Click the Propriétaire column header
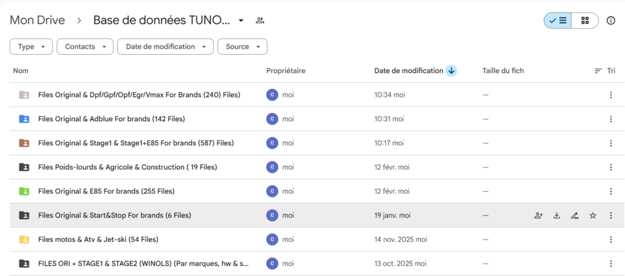625x276 pixels. (286, 71)
